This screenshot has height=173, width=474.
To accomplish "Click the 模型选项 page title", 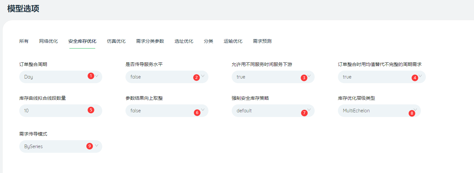I will [x=23, y=9].
